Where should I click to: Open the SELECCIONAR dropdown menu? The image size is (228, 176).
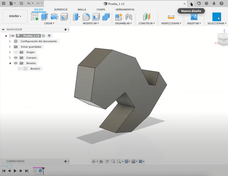tap(217, 23)
